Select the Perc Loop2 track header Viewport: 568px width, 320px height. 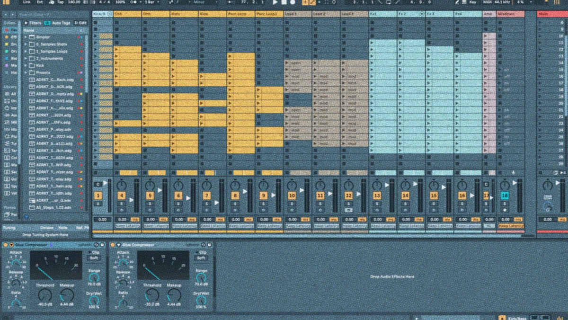(269, 14)
